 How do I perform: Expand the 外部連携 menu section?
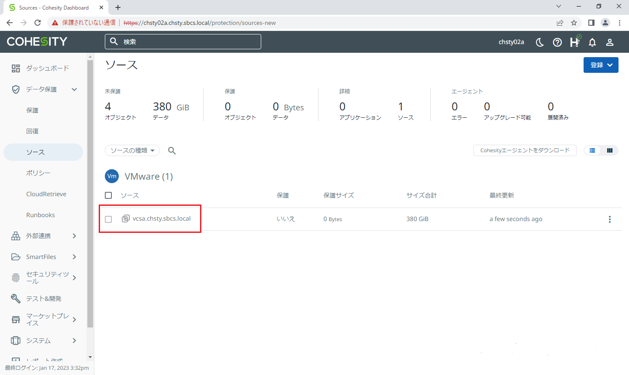pos(74,236)
